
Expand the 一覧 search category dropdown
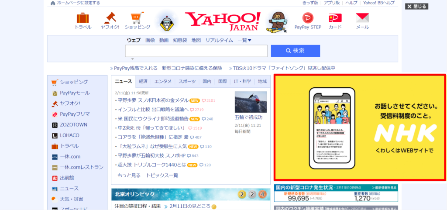tap(244, 41)
